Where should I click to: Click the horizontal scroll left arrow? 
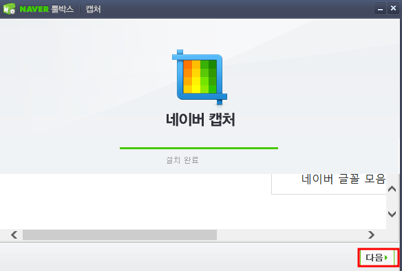[14, 235]
